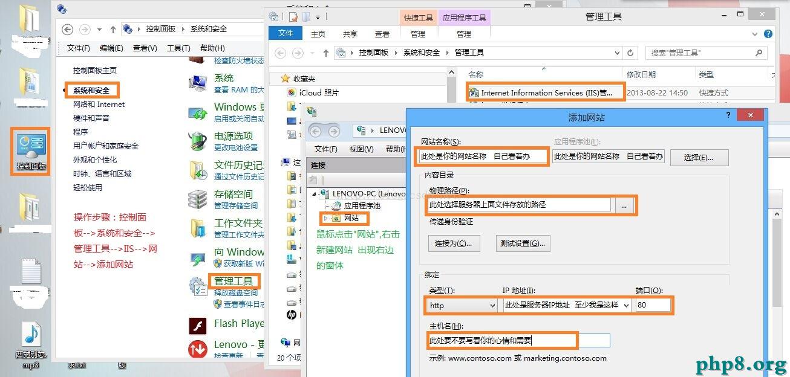Screen dimensions: 790x377
Task: Switch to 查看 ribbon tab in 管理工具
Action: tap(382, 34)
